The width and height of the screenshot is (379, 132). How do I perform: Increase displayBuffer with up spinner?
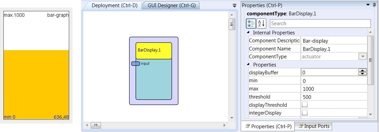(x=362, y=71)
